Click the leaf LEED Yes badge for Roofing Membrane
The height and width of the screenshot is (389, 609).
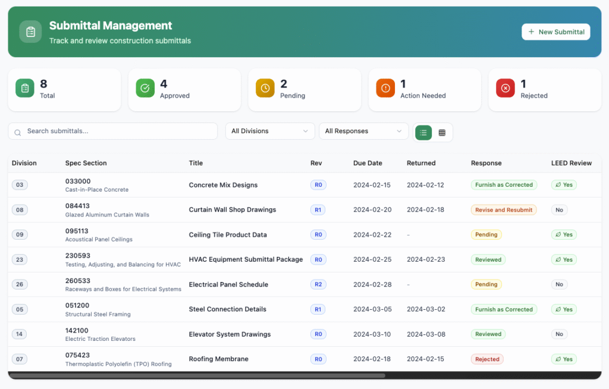point(563,359)
